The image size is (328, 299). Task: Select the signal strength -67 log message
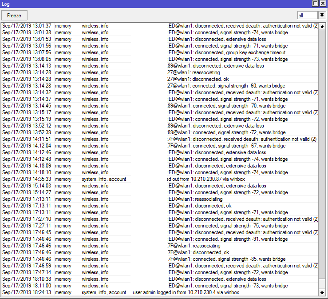point(226,146)
